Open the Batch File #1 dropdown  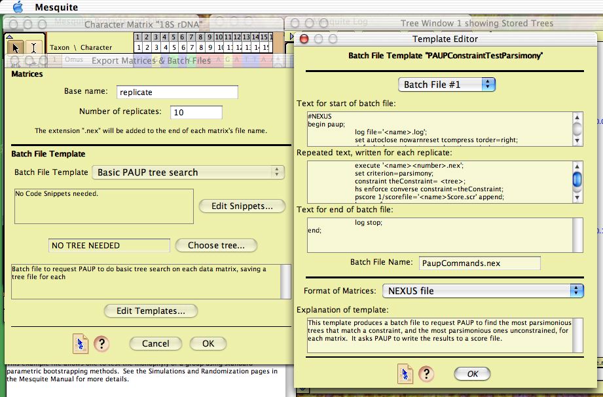tap(447, 85)
